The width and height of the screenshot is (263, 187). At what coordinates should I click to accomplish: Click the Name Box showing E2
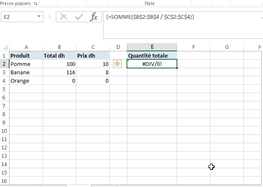pyautogui.click(x=19, y=17)
